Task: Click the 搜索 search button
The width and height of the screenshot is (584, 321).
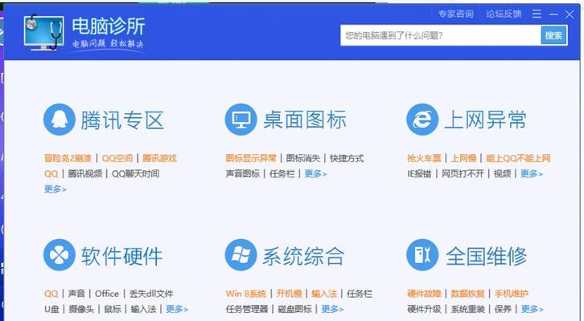Action: 553,35
